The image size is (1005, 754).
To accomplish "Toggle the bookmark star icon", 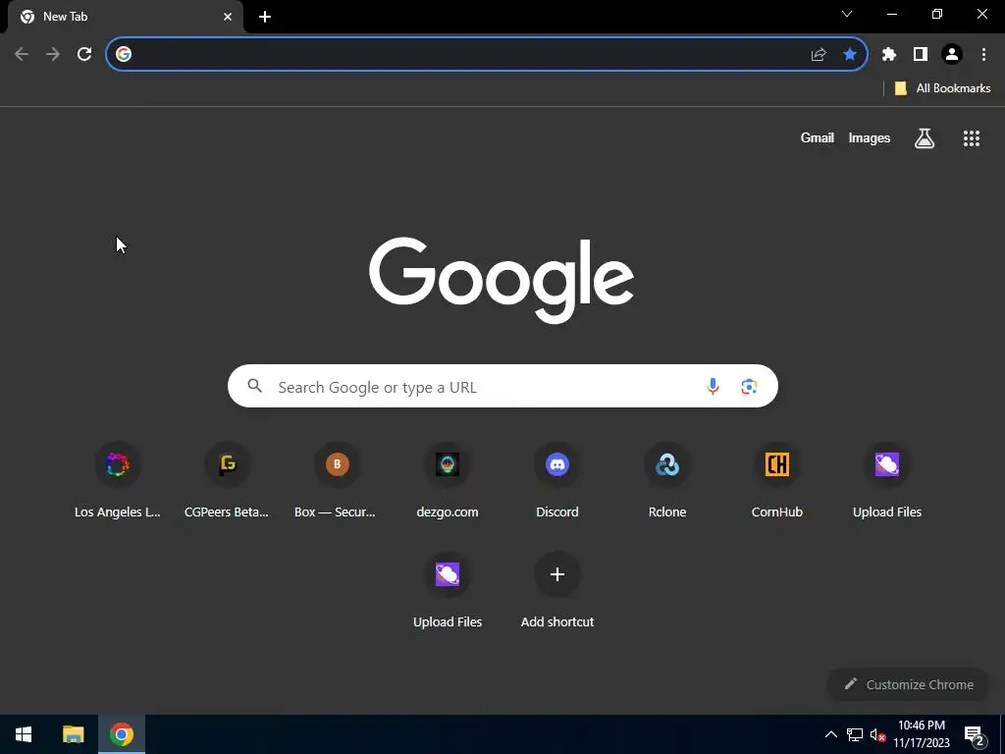I will point(850,55).
